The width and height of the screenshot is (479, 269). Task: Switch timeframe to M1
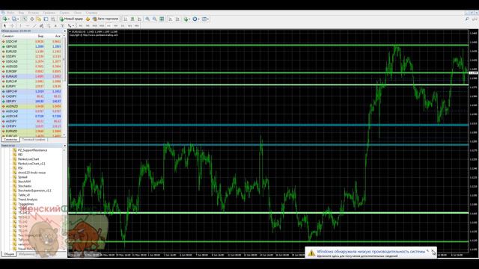[81, 26]
